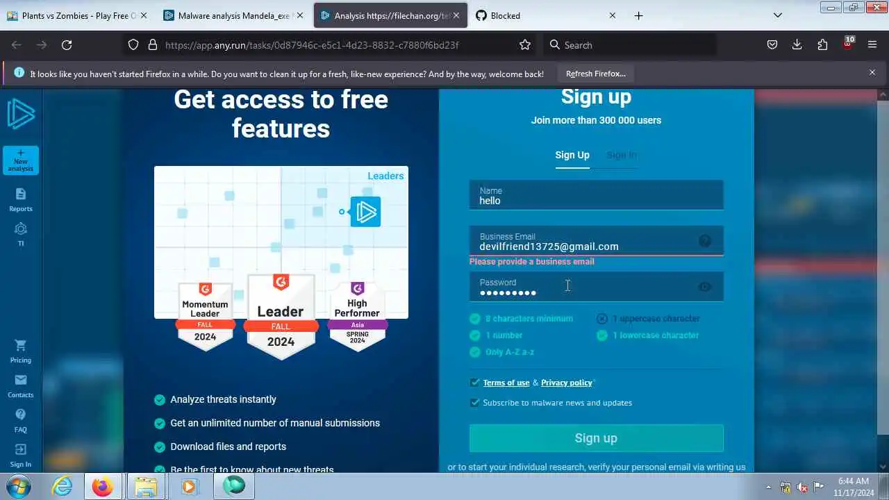Switch to the Sign In tab
889x500 pixels.
[x=622, y=155]
